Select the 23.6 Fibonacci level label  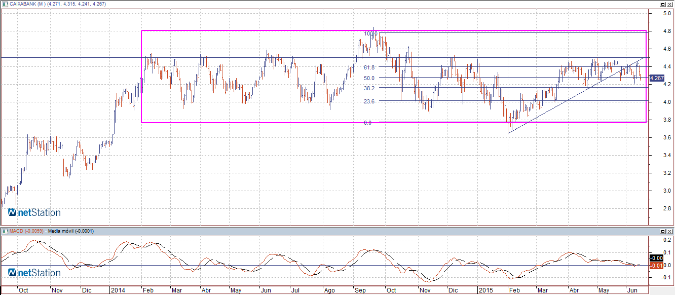[x=369, y=101]
